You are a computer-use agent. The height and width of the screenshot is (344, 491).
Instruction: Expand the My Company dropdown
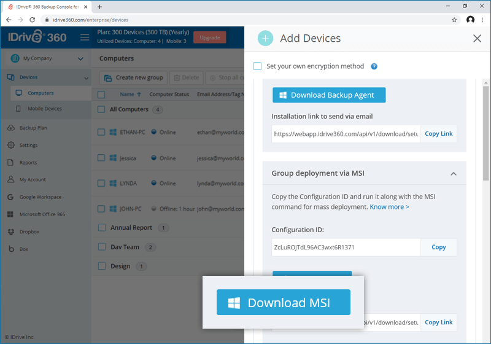click(80, 59)
